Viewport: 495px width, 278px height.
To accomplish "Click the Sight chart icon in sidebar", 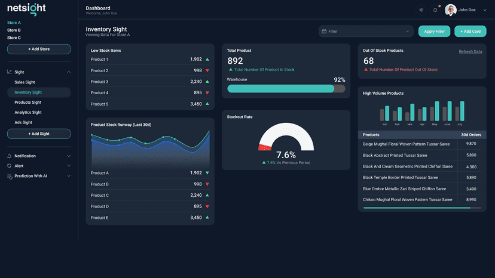I will (x=10, y=72).
